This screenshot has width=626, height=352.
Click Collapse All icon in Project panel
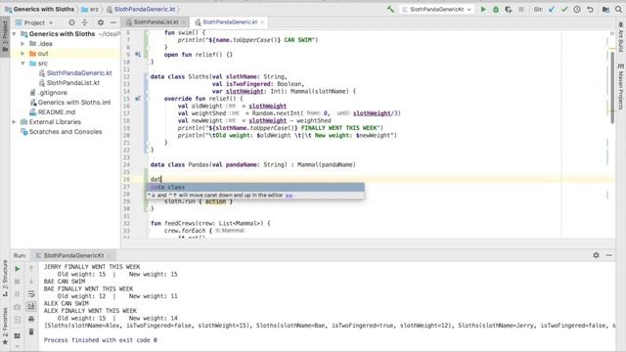pyautogui.click(x=84, y=22)
